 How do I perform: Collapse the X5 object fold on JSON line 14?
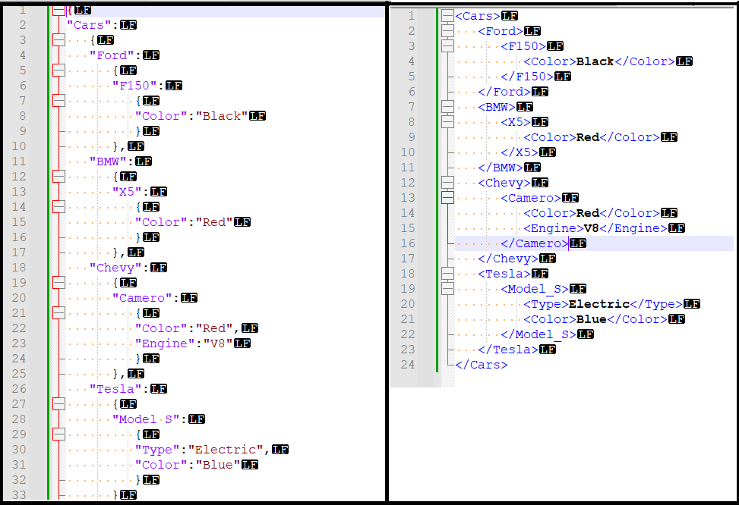[x=59, y=207]
